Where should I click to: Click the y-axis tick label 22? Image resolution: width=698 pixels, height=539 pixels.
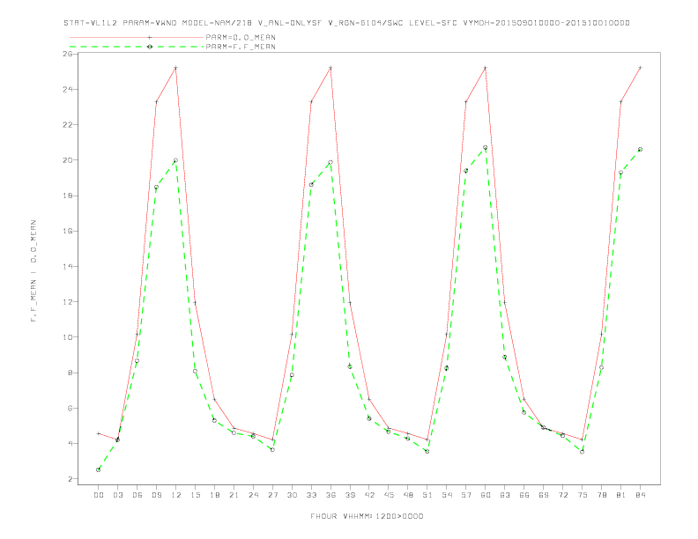[68, 125]
